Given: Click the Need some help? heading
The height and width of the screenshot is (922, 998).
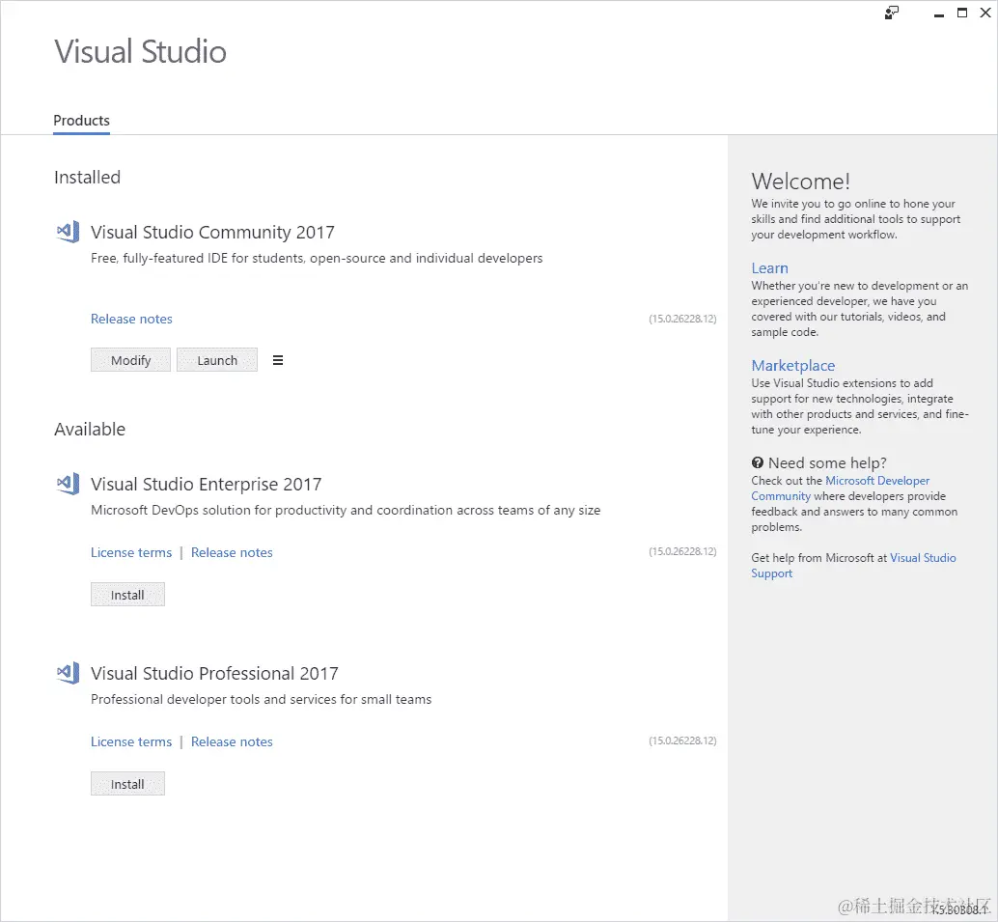Looking at the screenshot, I should pyautogui.click(x=827, y=462).
